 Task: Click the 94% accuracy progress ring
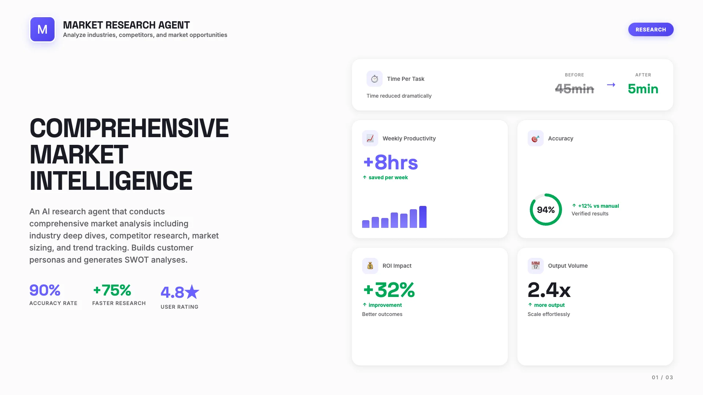coord(546,210)
